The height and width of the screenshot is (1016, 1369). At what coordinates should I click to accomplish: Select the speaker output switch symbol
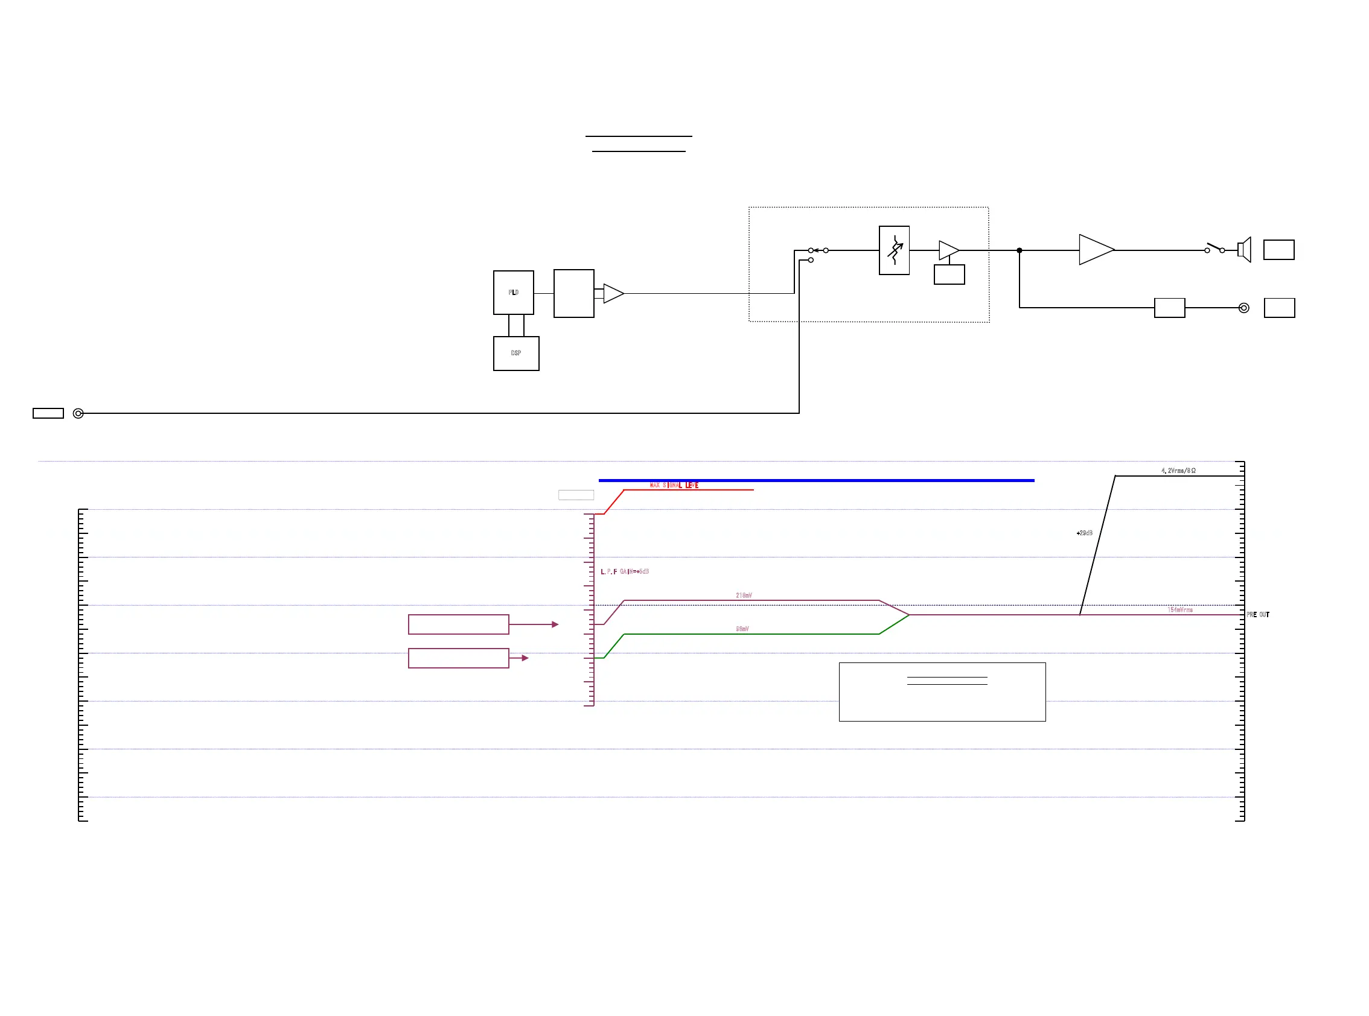coord(1216,249)
